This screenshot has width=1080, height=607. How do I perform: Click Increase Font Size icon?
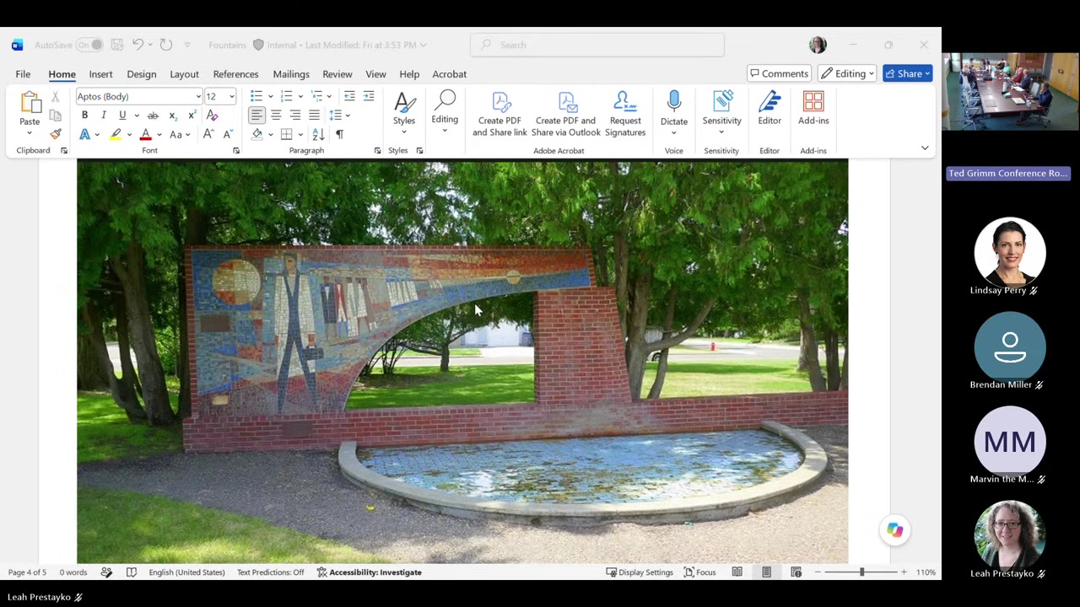208,134
